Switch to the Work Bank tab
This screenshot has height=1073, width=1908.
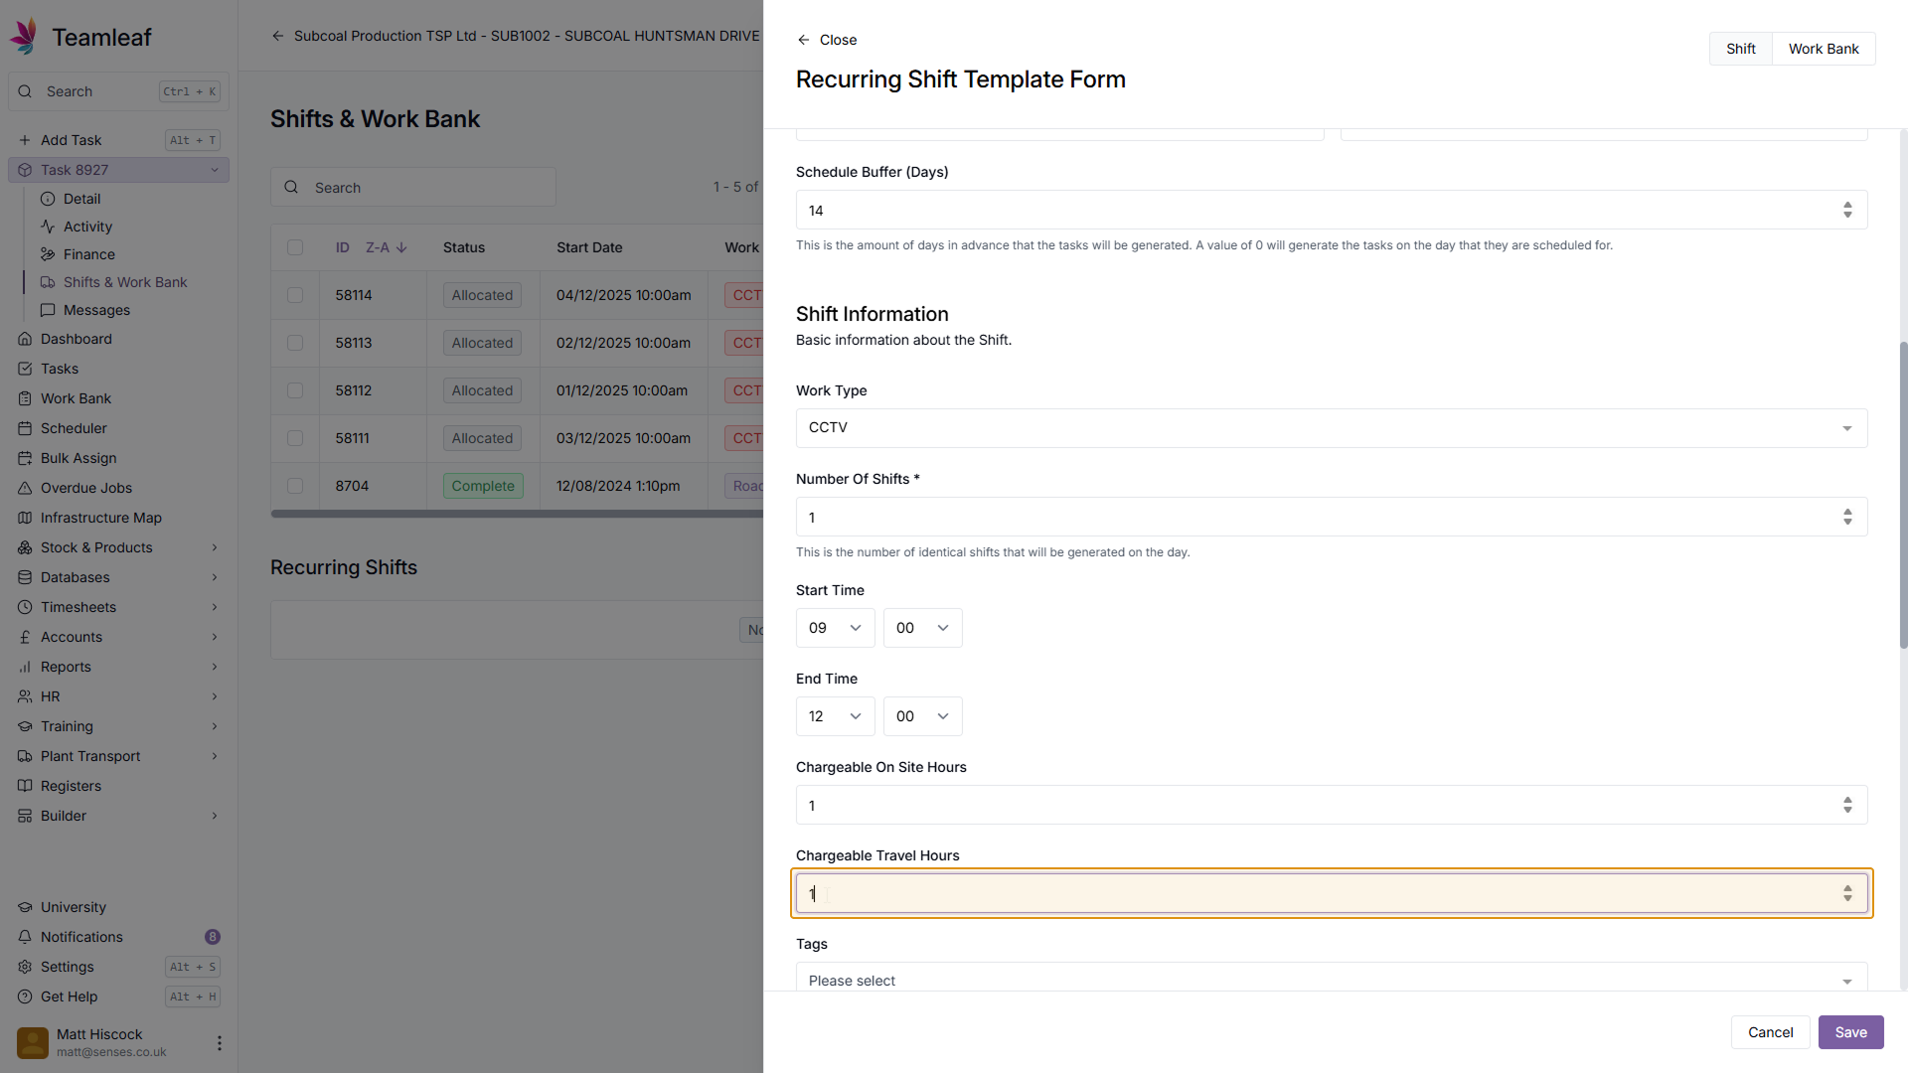(1823, 49)
